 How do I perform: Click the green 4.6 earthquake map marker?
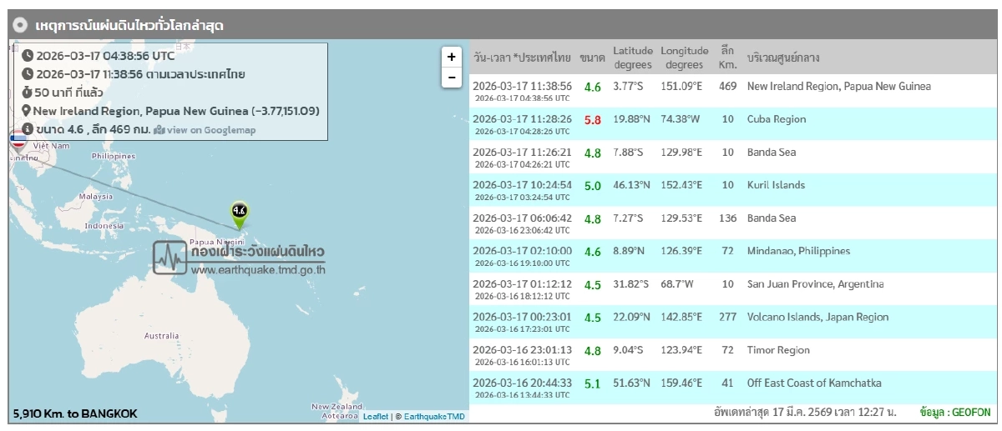pyautogui.click(x=240, y=213)
